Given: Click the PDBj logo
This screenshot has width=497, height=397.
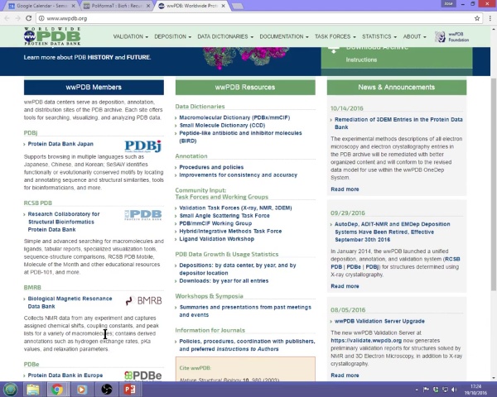Looking at the screenshot, I should pyautogui.click(x=142, y=146).
